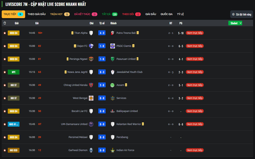255x159 pixels.
Task: Toggle favorite star for Dejan FC match
Action: 4,46
